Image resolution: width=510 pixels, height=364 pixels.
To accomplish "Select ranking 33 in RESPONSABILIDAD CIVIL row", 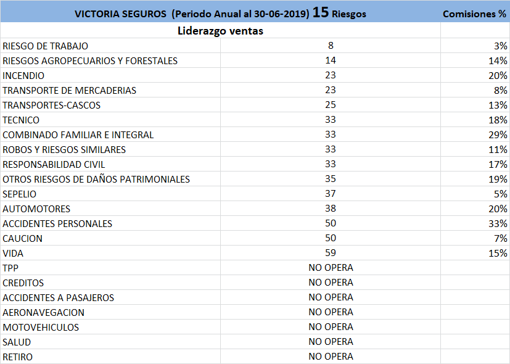I will [331, 164].
